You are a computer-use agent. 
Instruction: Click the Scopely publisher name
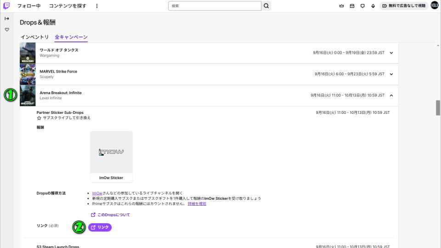point(47,77)
